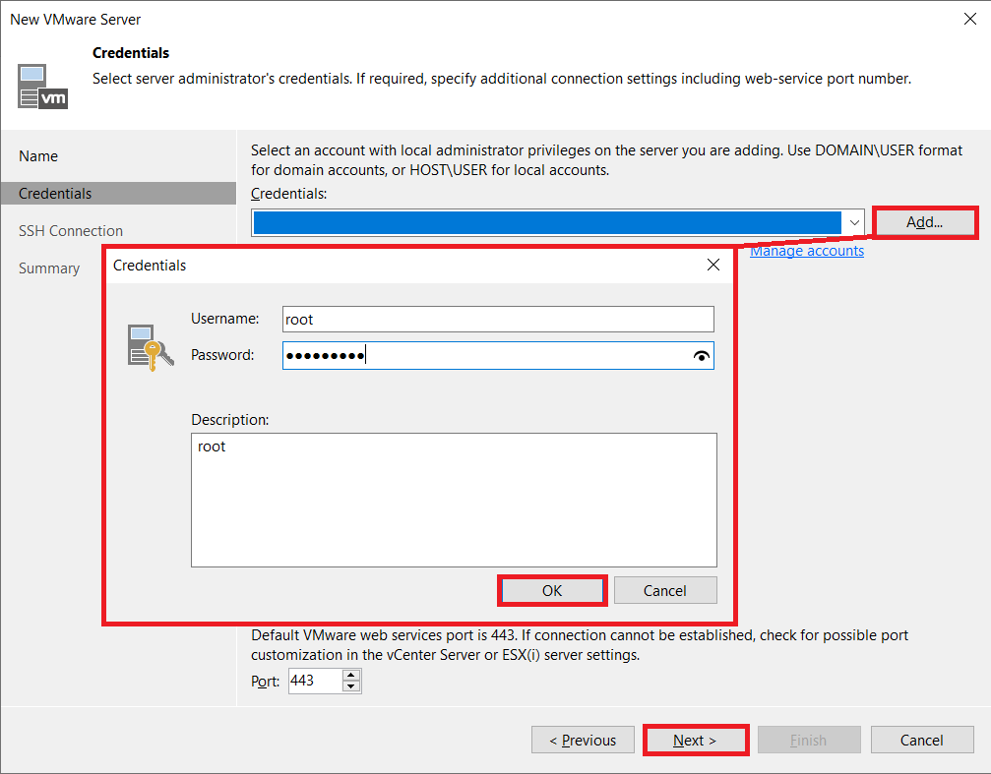Close the Credentials dialog with X
The width and height of the screenshot is (991, 774).
coord(713,265)
